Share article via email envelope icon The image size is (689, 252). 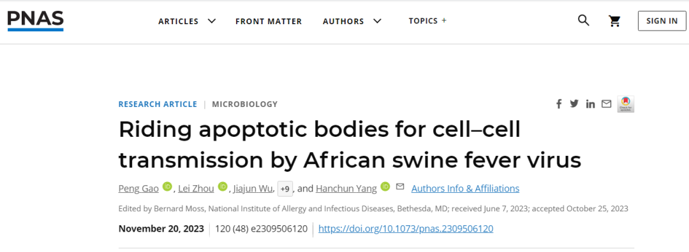[607, 104]
